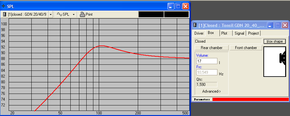290x116 pixels.
Task: Open the Project tab
Action: pos(253,33)
